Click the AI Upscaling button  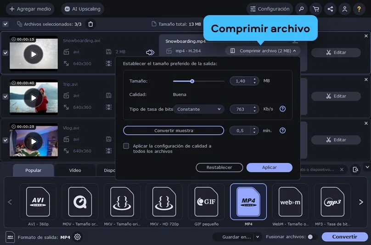(82, 9)
